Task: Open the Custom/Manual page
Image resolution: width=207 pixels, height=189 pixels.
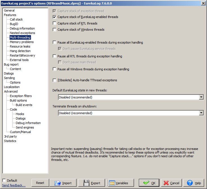Action: pos(20,132)
